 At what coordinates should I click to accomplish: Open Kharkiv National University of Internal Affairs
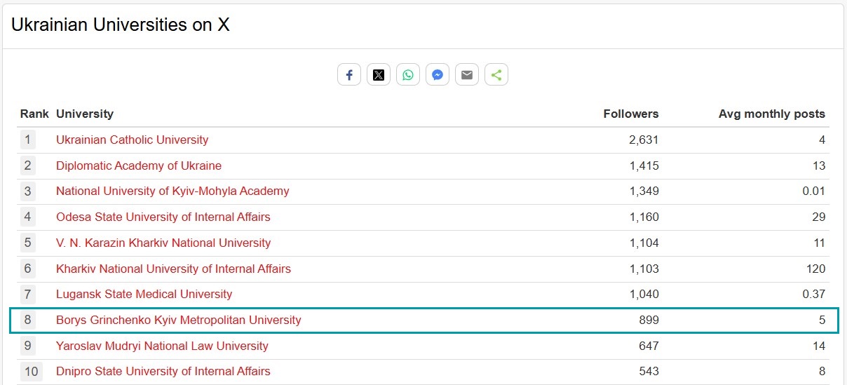pyautogui.click(x=173, y=269)
